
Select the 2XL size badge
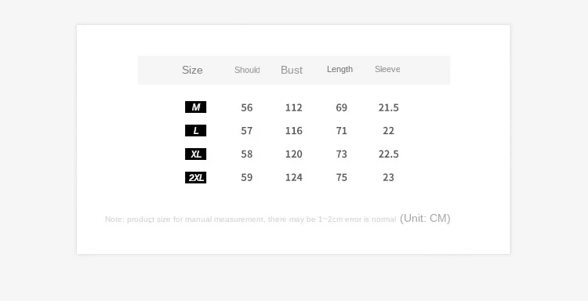pyautogui.click(x=195, y=177)
